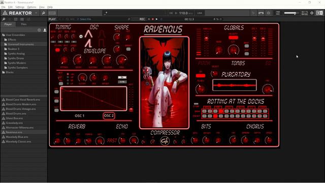Switch to the PITCH section tab
325x183 pixels.
(x=204, y=63)
